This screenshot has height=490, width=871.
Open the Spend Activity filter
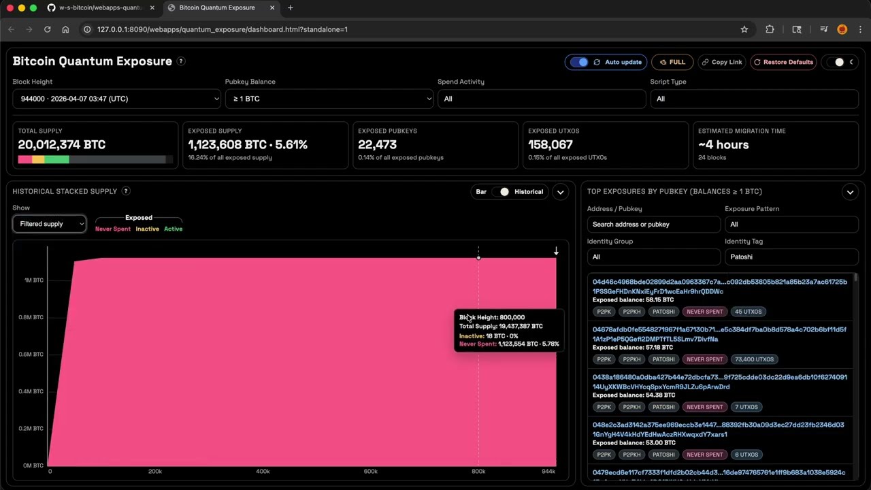[x=542, y=99]
